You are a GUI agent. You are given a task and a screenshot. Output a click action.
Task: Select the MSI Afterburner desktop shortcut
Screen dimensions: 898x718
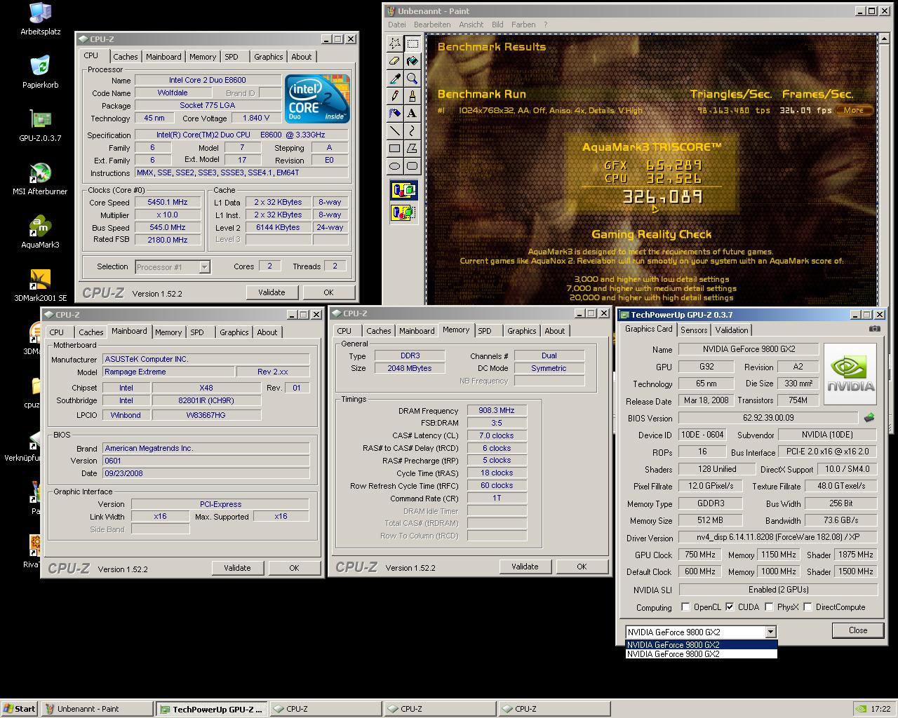[40, 179]
